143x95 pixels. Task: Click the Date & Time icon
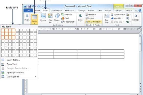pyautogui.click(x=128, y=18)
